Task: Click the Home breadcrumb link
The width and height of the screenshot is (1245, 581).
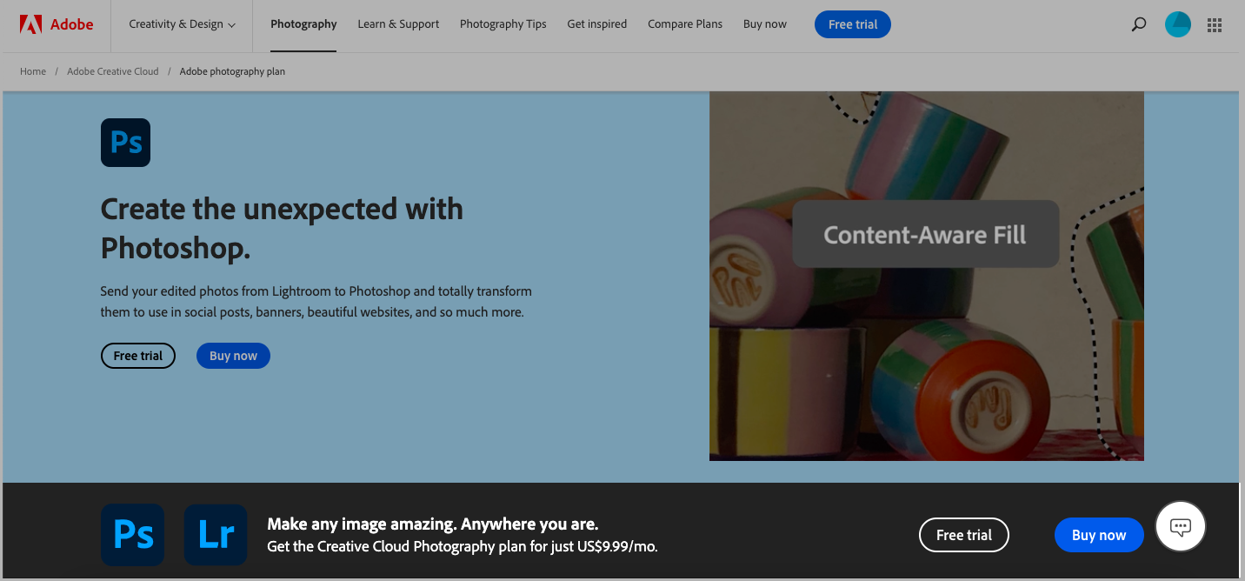Action: [x=33, y=71]
